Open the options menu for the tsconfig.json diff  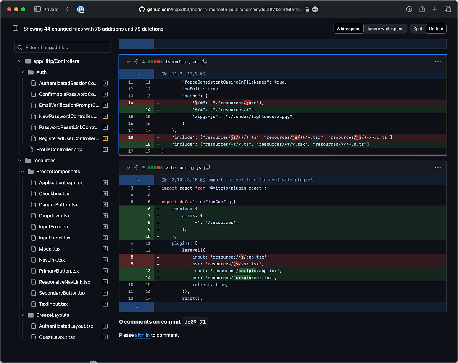coord(438,61)
